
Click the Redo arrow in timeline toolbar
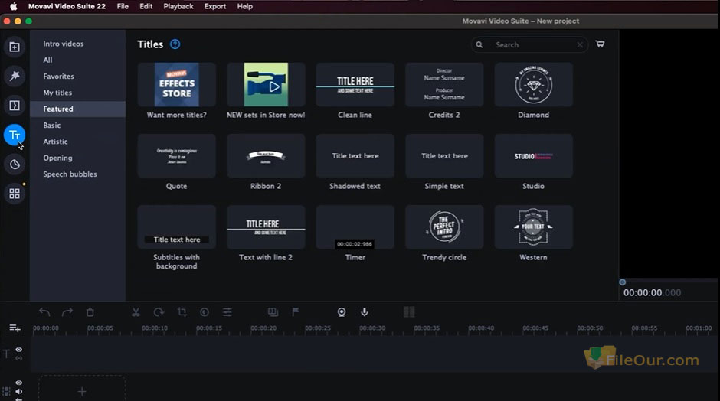point(67,312)
